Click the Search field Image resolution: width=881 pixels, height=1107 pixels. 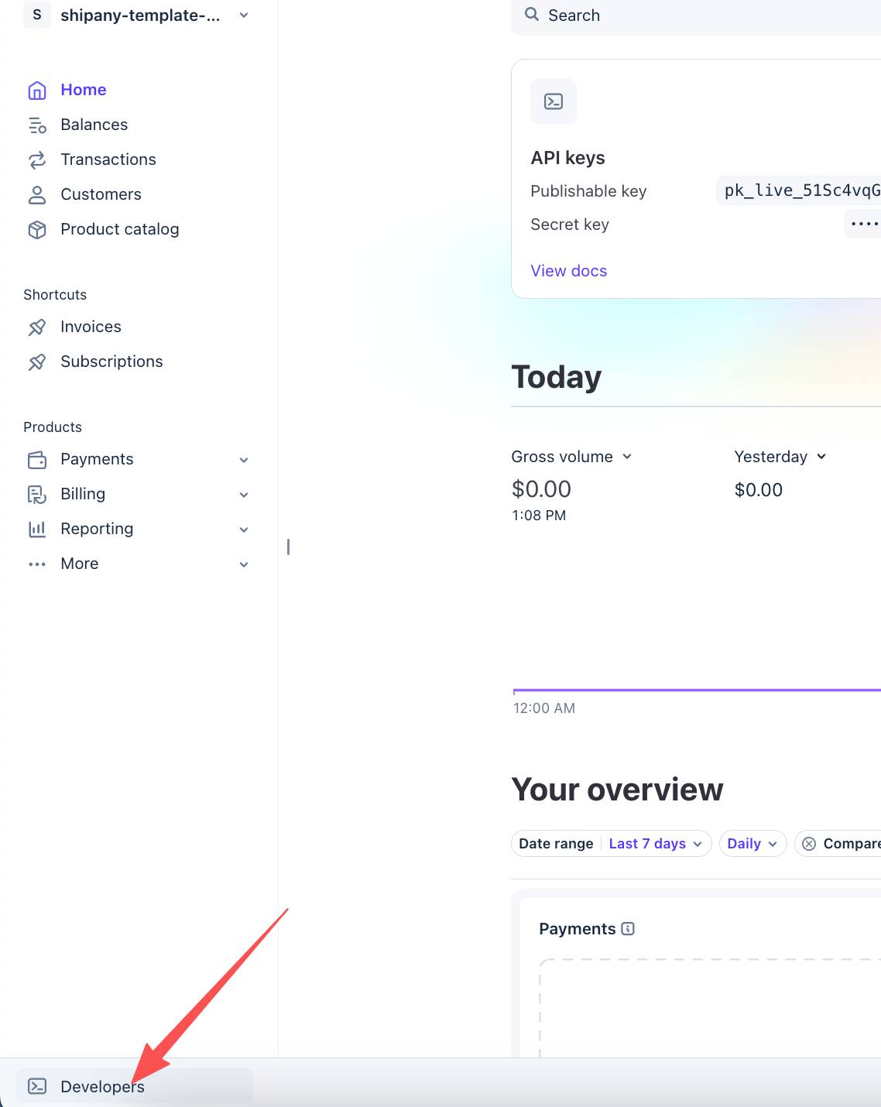pyautogui.click(x=697, y=15)
